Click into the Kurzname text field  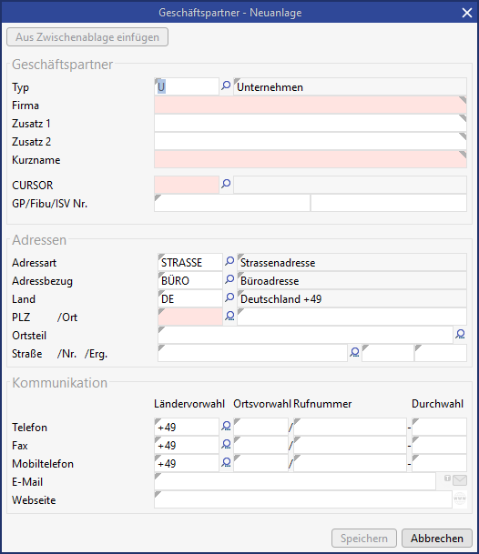point(311,159)
